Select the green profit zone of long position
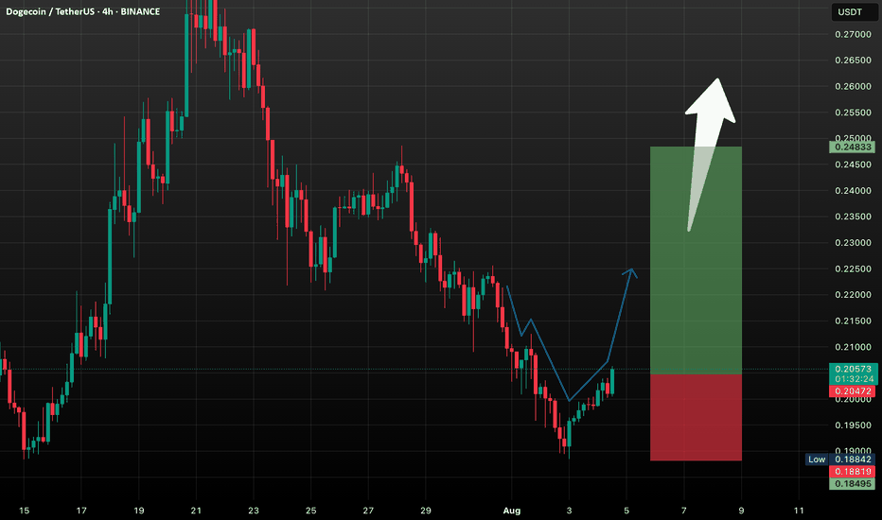Image resolution: width=882 pixels, height=520 pixels. pos(696,260)
